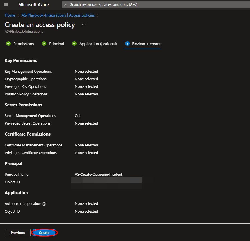This screenshot has height=241, width=250.
Task: Click the Cryptographic Operations label
Action: click(x=26, y=79)
